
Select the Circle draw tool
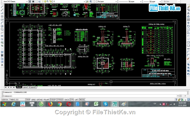(x=2, y=26)
